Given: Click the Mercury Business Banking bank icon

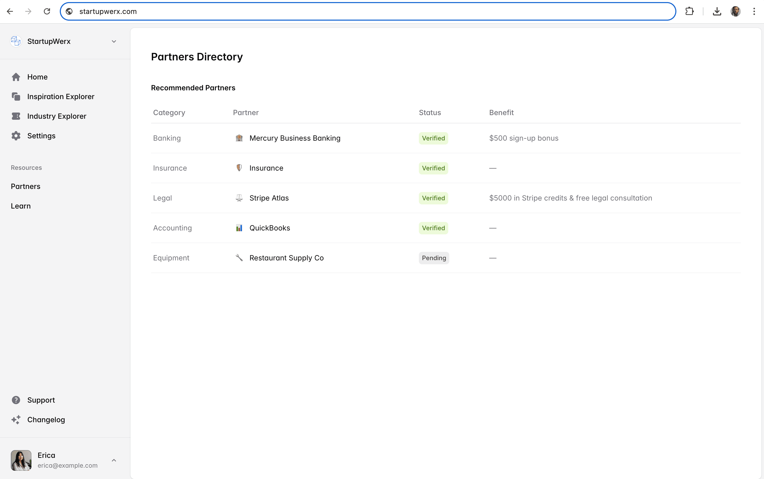Looking at the screenshot, I should 239,138.
